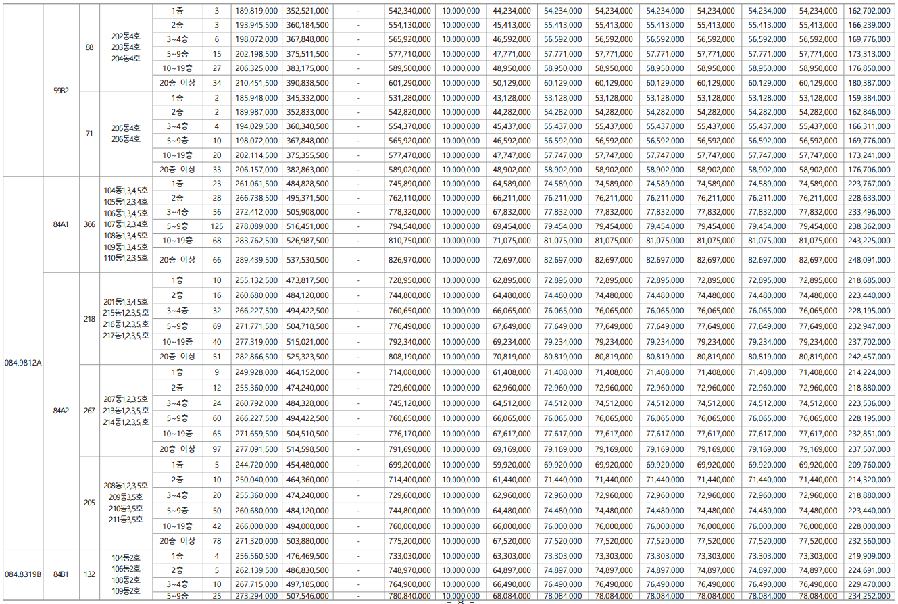
Task: Select the total 589,020,000
Action: (410, 170)
